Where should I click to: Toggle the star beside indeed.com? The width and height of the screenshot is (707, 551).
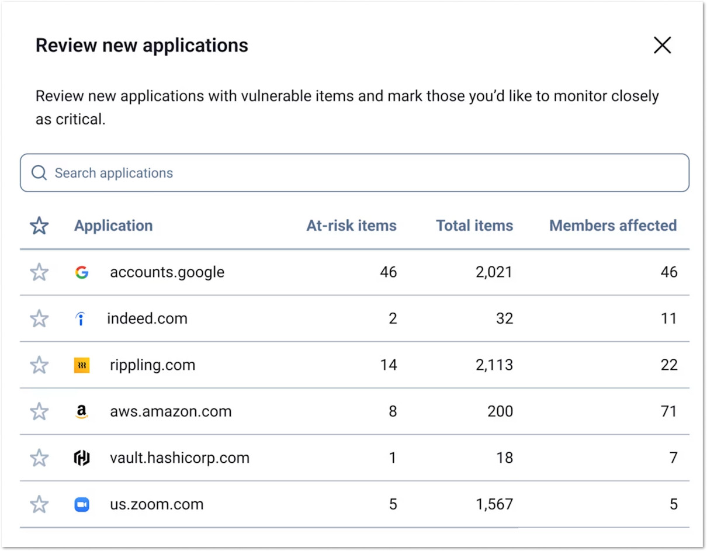tap(39, 318)
